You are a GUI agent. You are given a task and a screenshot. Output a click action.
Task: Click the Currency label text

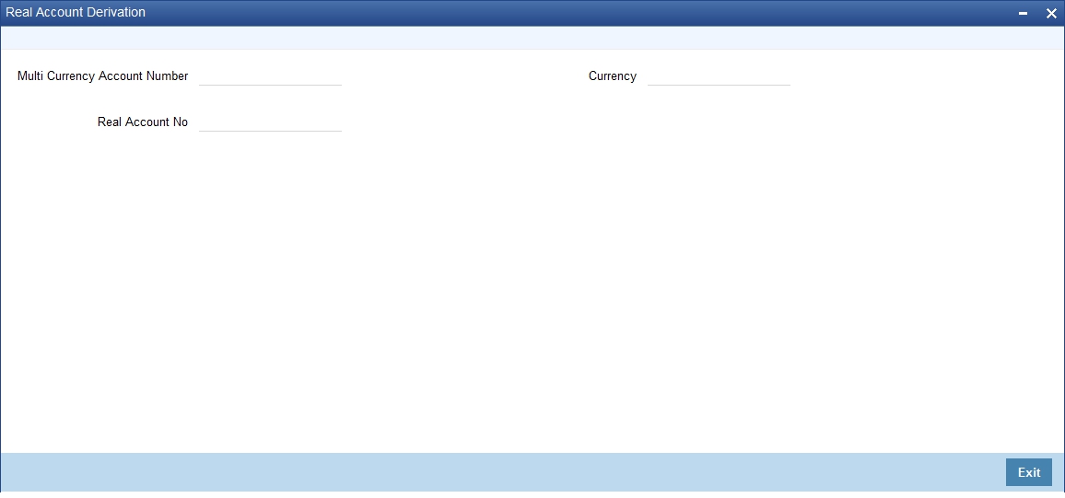[613, 76]
